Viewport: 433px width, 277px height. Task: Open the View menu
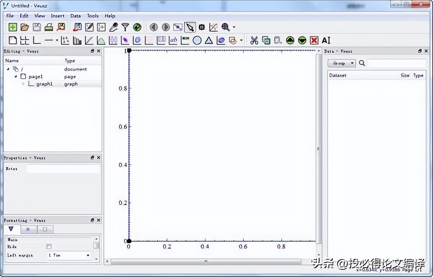coord(40,16)
